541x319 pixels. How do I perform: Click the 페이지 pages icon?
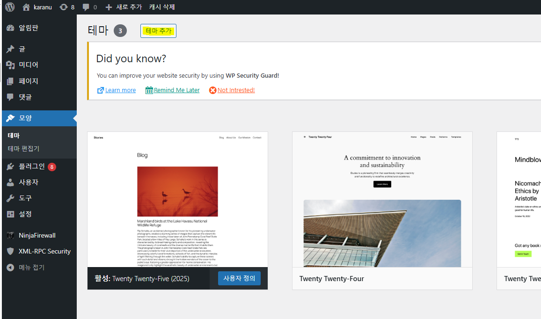click(x=10, y=81)
